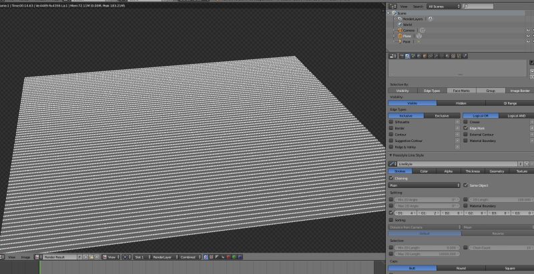Click the LineStyle name field
The width and height of the screenshot is (534, 274).
(x=457, y=164)
